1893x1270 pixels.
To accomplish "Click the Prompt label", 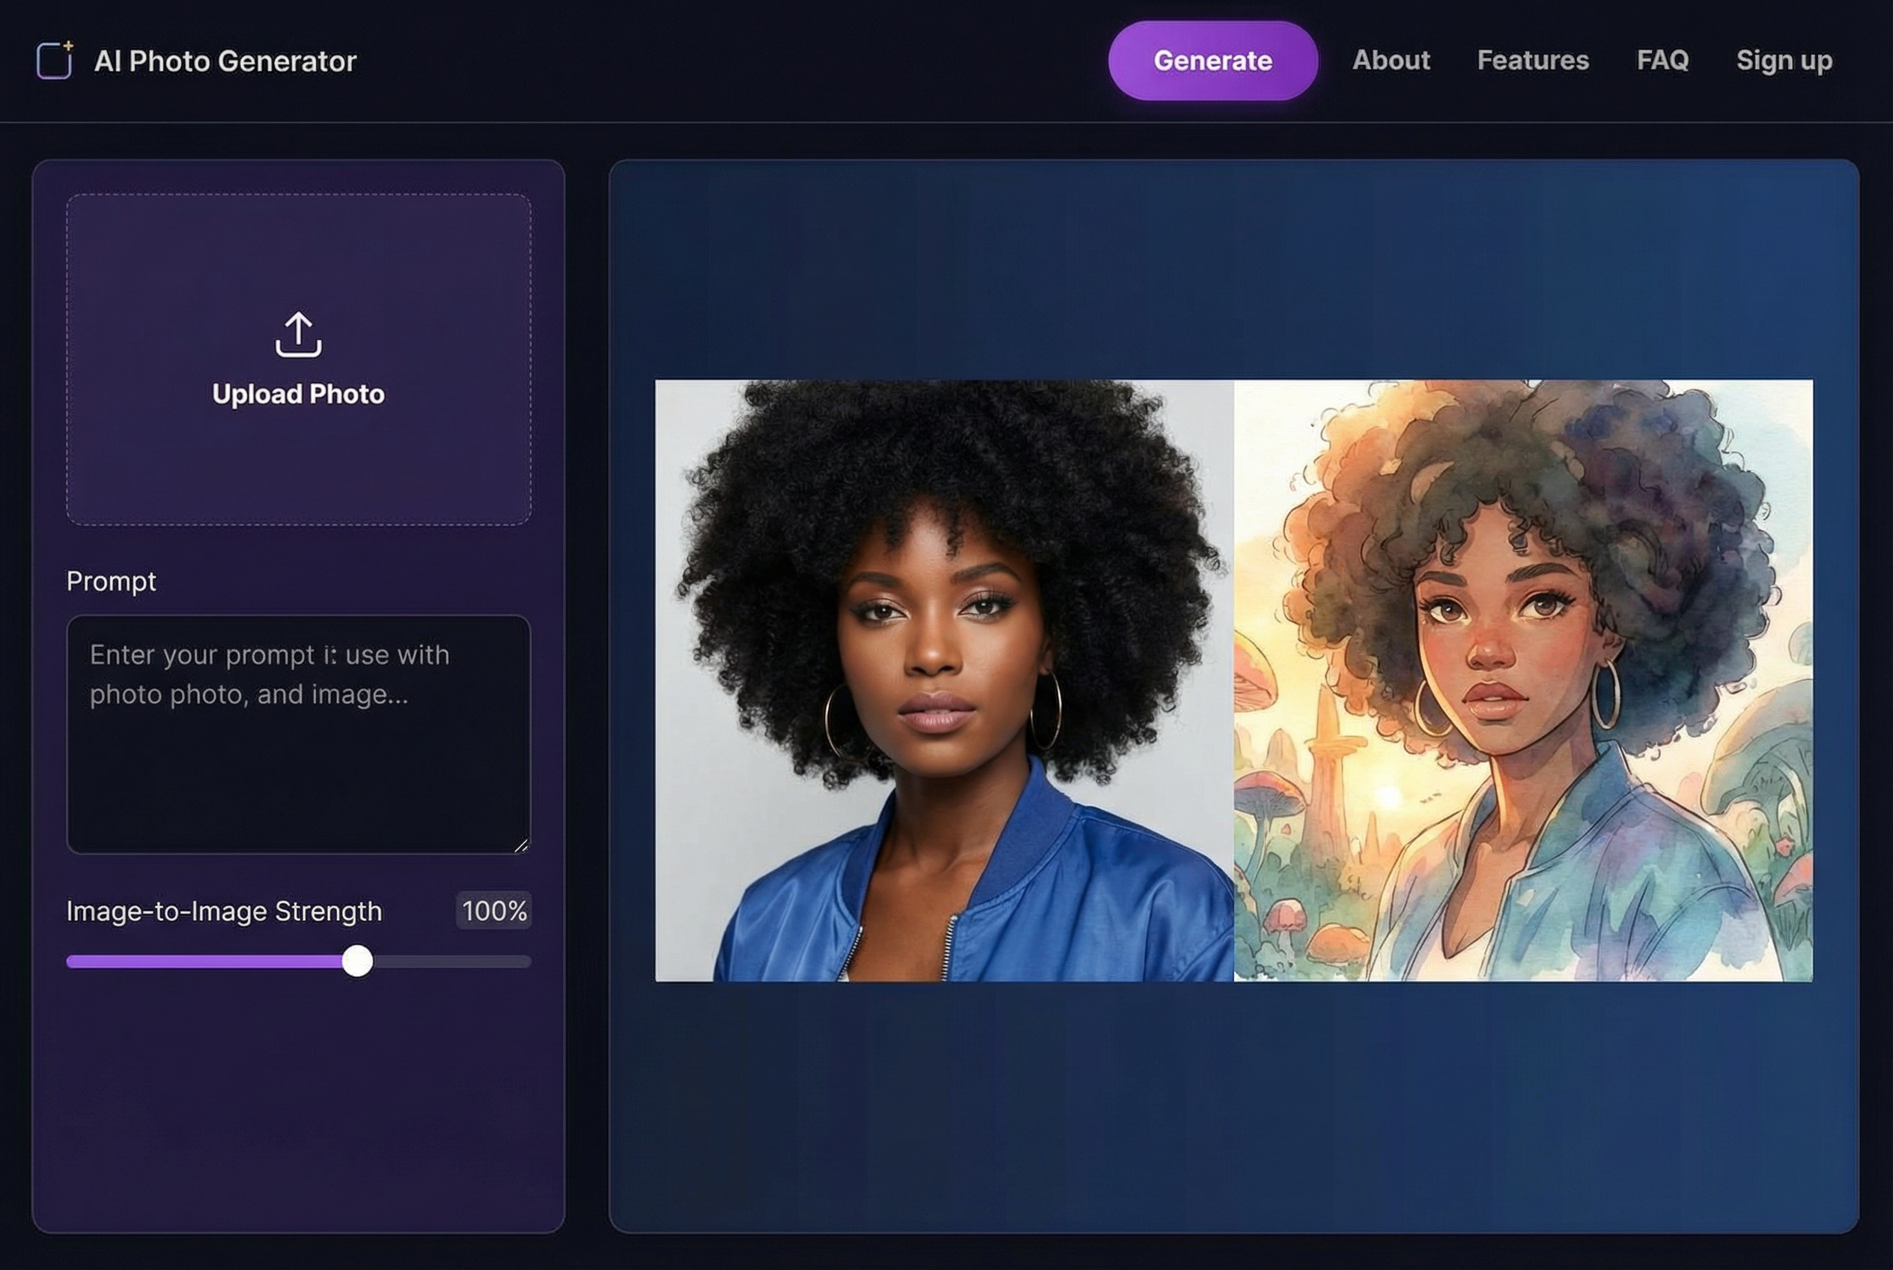I will (111, 581).
